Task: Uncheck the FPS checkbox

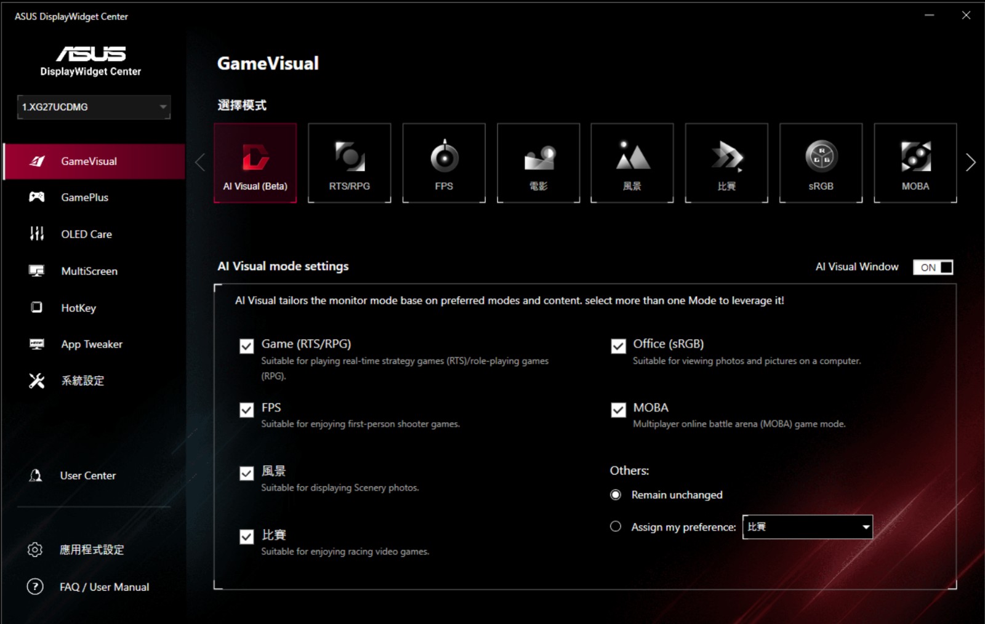Action: pyautogui.click(x=247, y=410)
